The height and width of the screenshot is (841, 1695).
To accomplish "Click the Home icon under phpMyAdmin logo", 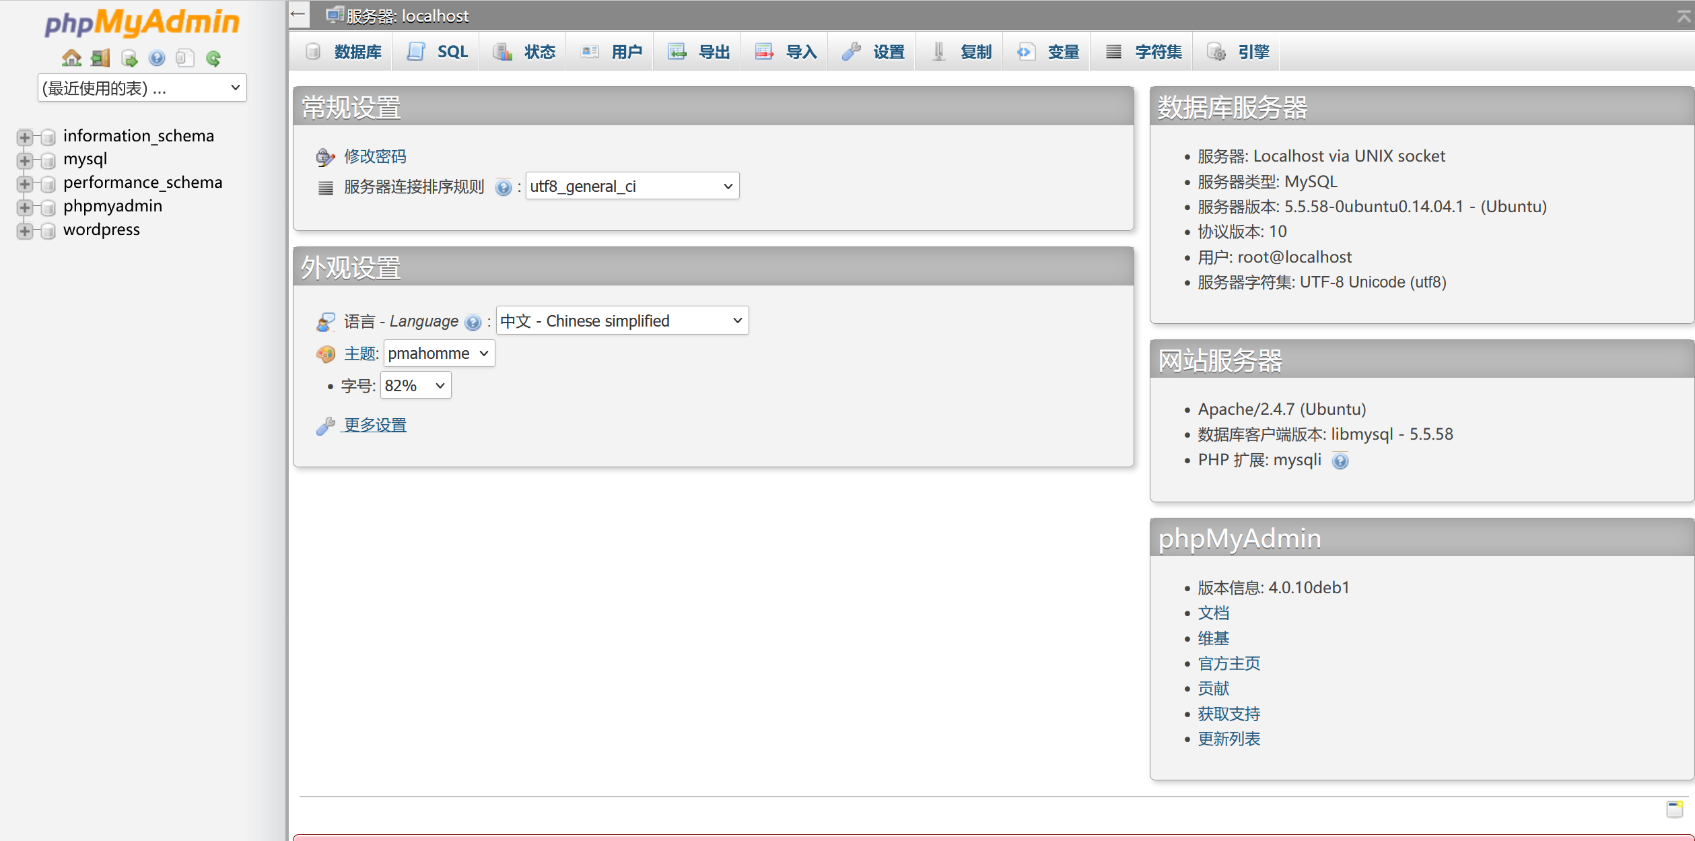I will [71, 59].
